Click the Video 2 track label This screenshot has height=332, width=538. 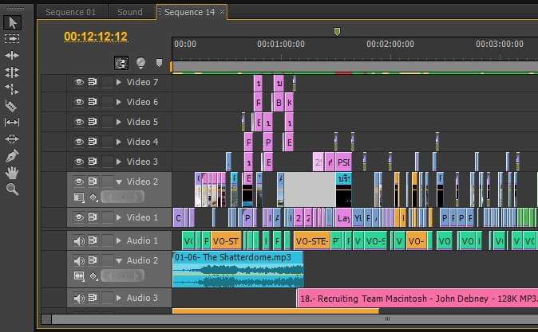[142, 182]
